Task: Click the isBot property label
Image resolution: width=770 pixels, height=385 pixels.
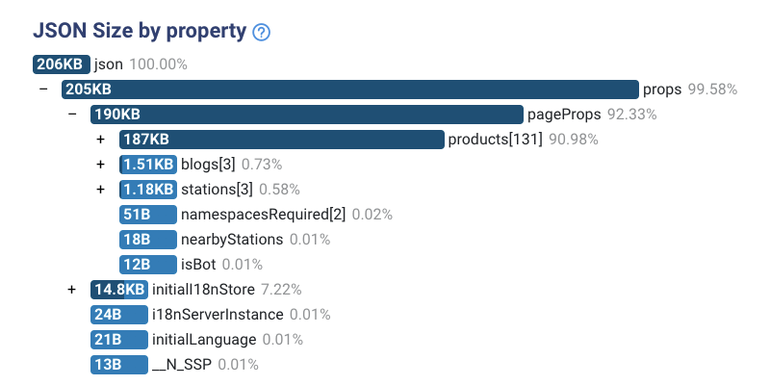Action: 198,265
